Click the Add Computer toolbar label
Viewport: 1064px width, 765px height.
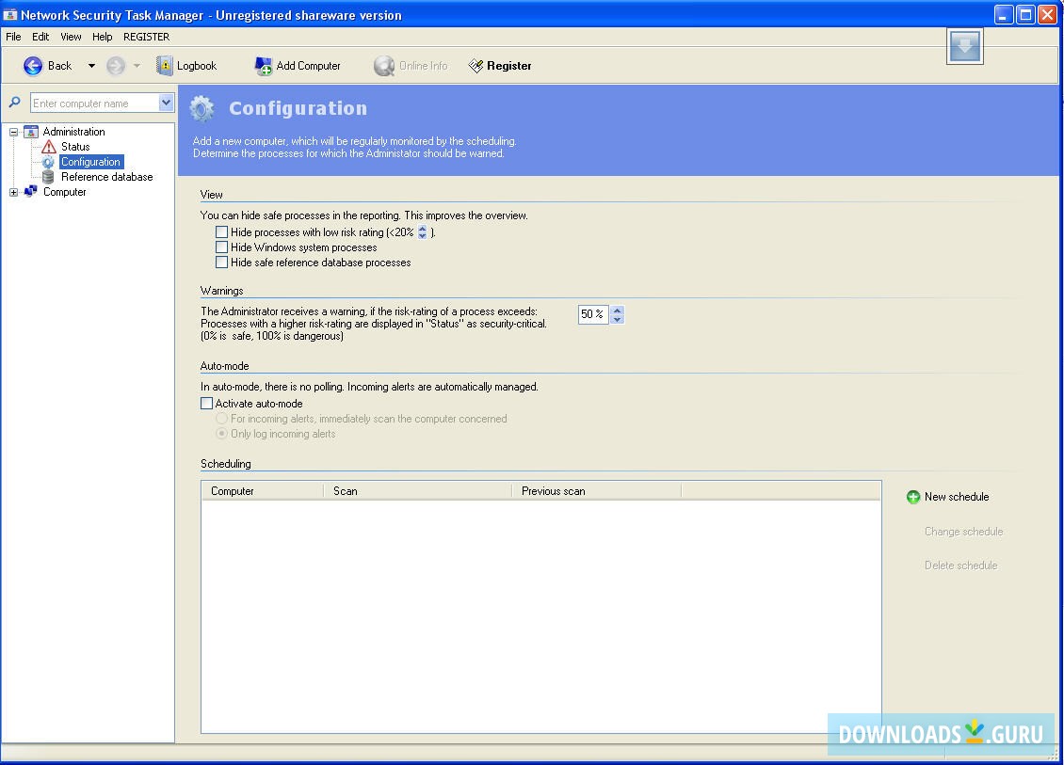pyautogui.click(x=309, y=66)
